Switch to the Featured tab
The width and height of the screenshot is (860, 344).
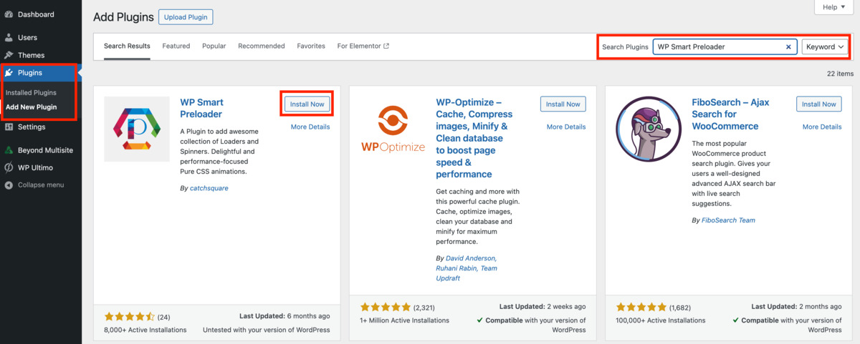click(176, 46)
